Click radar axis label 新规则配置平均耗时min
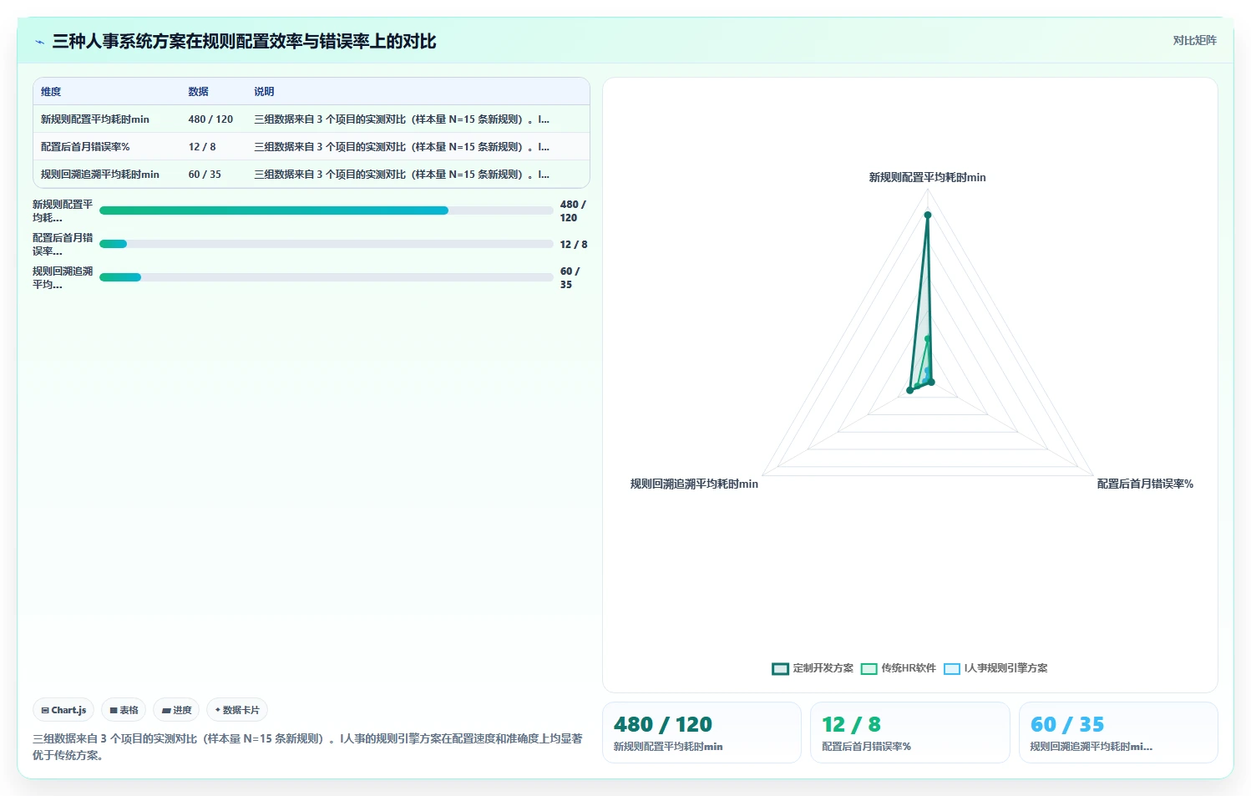The image size is (1251, 796). 927,177
